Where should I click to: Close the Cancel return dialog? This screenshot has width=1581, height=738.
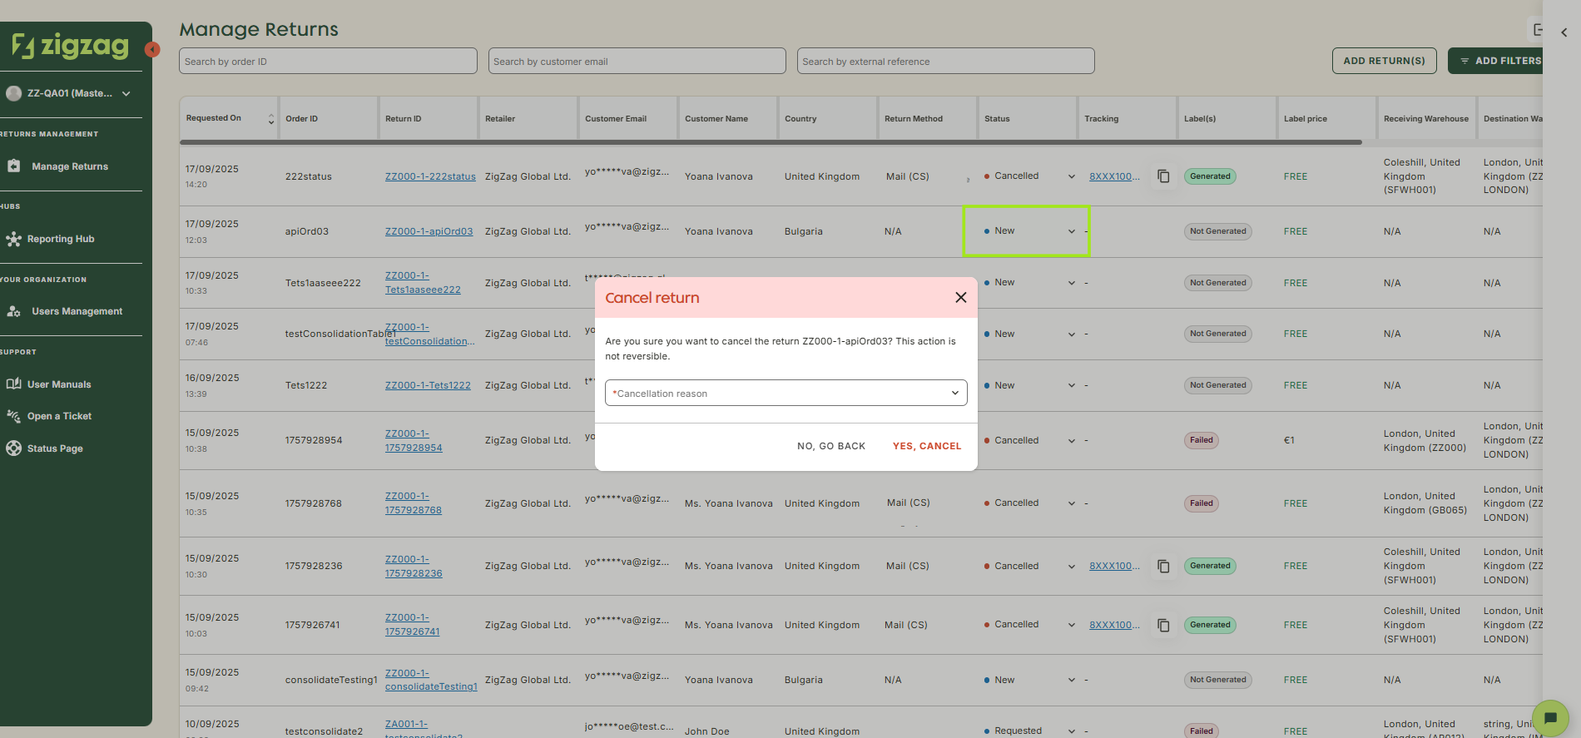pyautogui.click(x=960, y=298)
